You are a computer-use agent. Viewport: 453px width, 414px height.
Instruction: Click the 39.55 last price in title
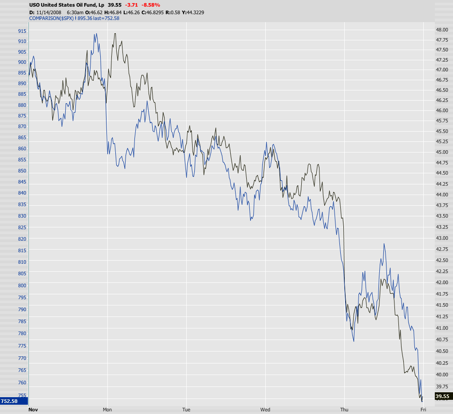(x=114, y=5)
